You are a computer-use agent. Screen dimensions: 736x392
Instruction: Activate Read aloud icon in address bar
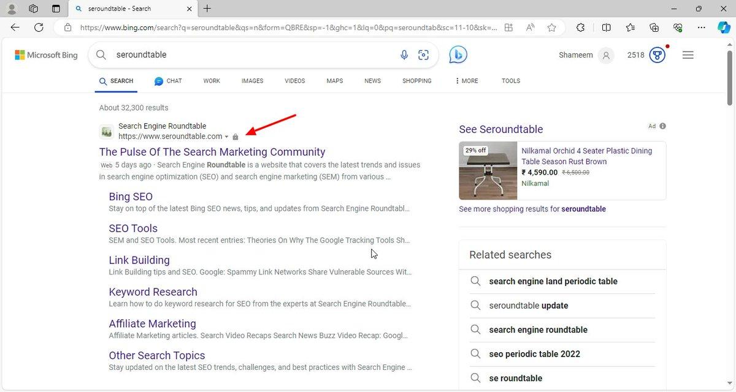pos(530,28)
